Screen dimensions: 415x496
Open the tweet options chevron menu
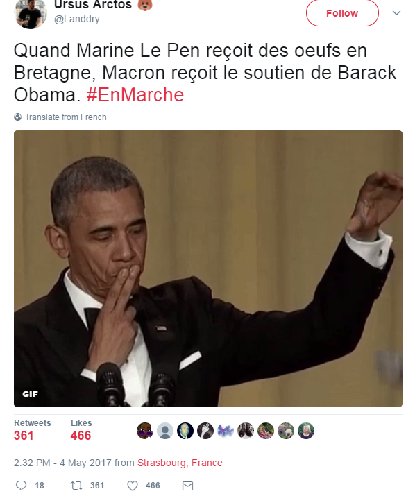396,13
